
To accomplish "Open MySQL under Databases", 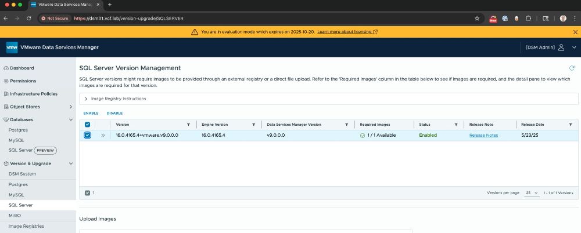I will 16,140.
